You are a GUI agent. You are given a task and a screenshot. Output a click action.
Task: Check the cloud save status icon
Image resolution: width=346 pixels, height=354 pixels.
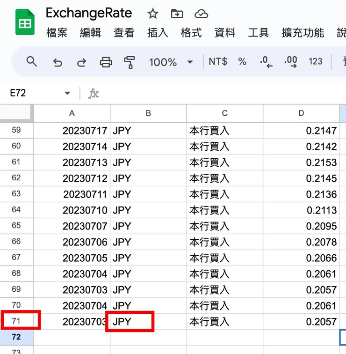(x=201, y=14)
